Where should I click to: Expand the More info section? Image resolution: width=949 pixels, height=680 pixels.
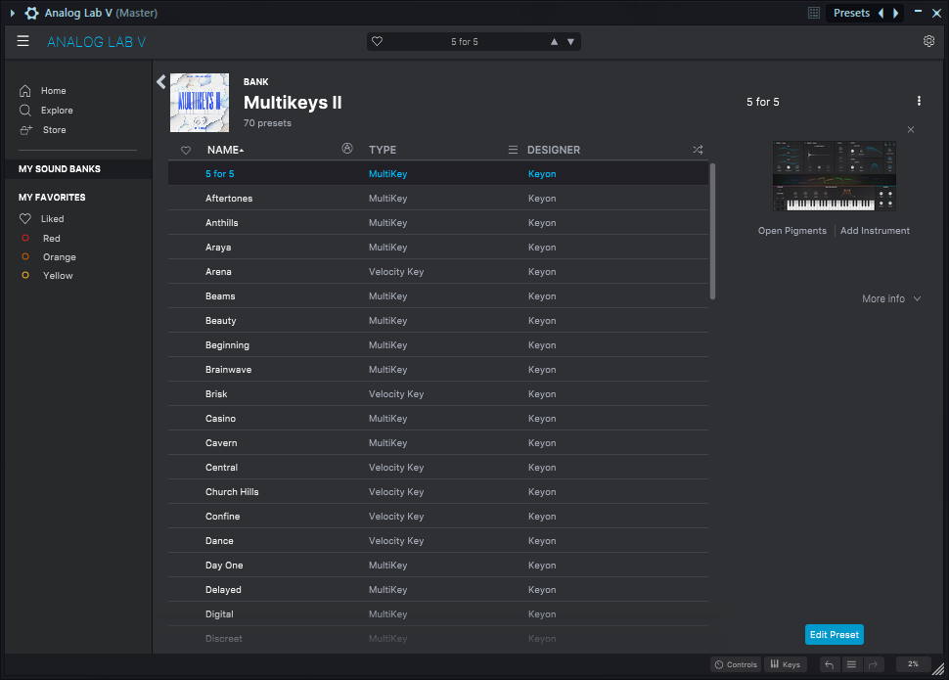(x=891, y=298)
